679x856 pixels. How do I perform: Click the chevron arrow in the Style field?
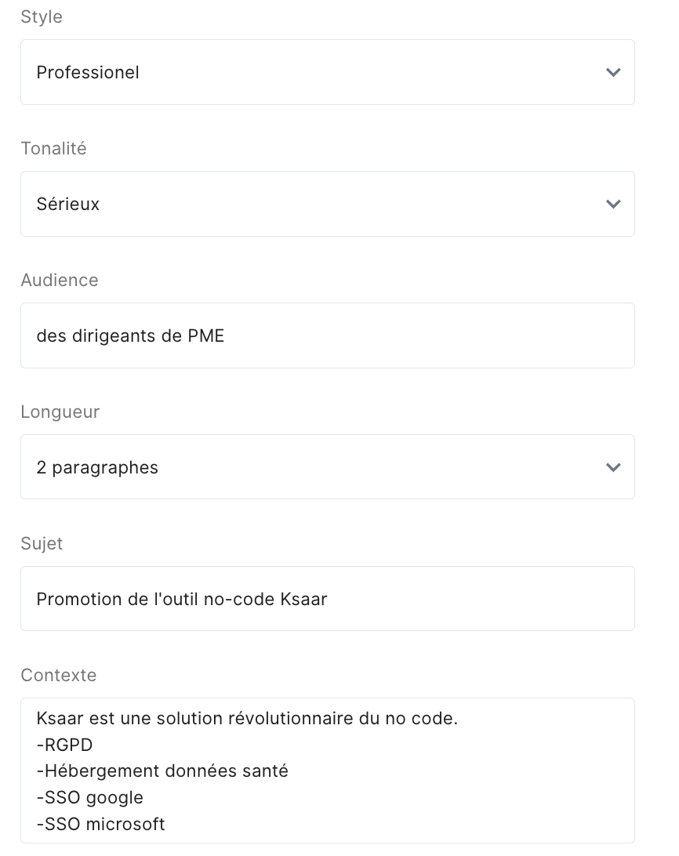(x=613, y=72)
